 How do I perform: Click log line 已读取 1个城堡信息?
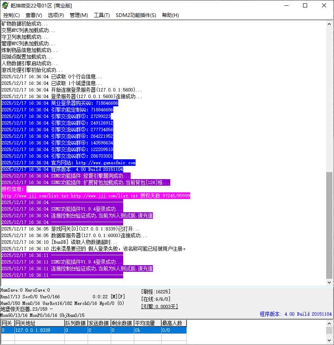pos(52,83)
